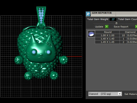Click the Update button label

point(99,27)
